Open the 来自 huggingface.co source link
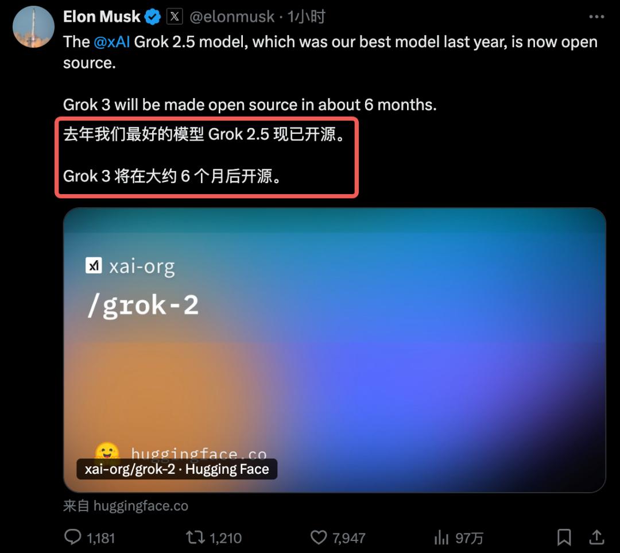 pyautogui.click(x=126, y=506)
